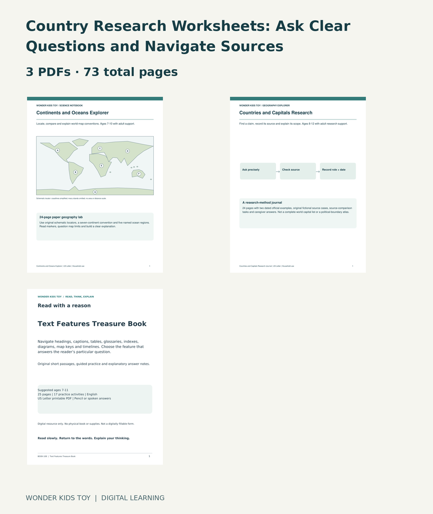Click the '3 PDFs · 73 total pages' subtitle

coord(101,72)
